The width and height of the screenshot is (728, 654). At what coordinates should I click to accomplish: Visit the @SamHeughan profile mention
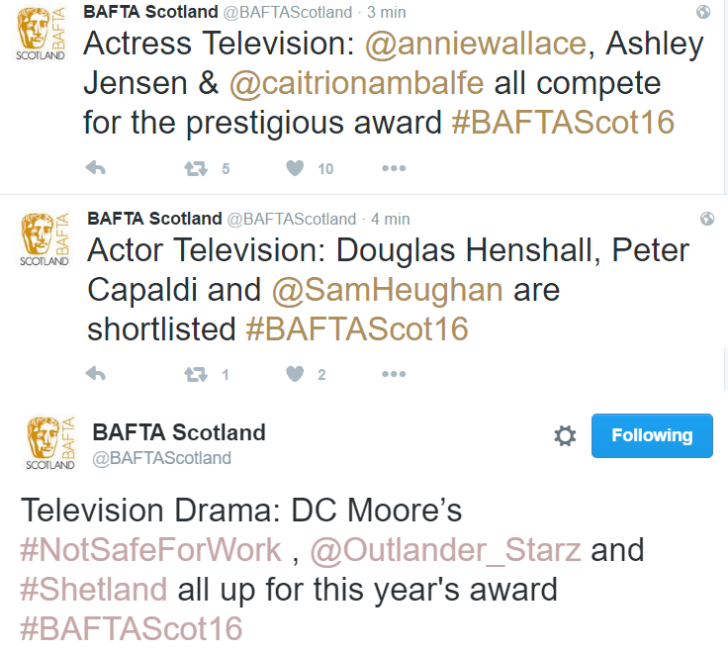387,290
